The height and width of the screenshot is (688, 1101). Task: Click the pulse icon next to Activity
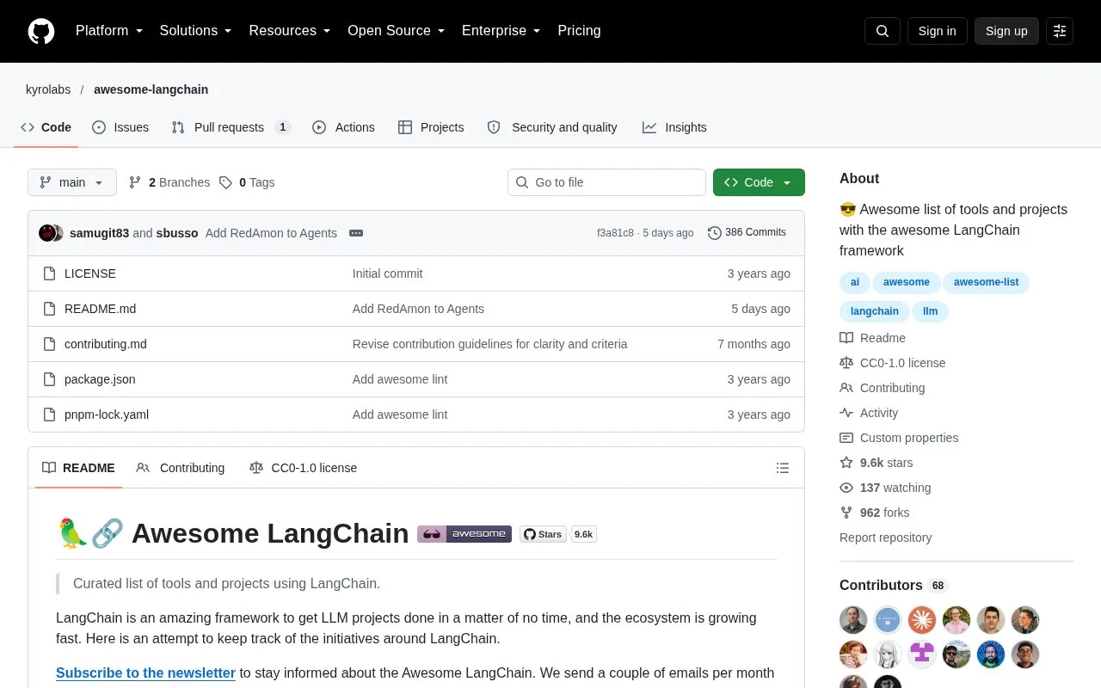tap(846, 413)
